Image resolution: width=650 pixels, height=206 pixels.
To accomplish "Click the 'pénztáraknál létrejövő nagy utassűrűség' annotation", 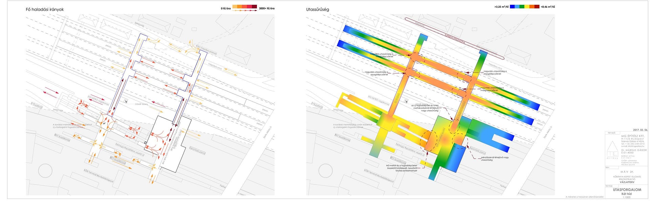I will [x=494, y=158].
